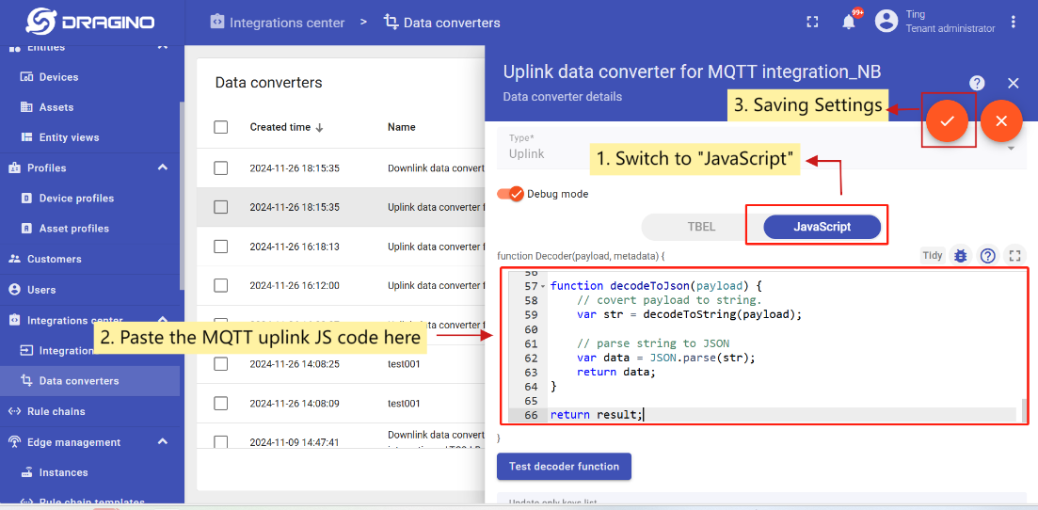Viewport: 1038px width, 510px height.
Task: Open the decoder function help icon
Action: click(988, 255)
